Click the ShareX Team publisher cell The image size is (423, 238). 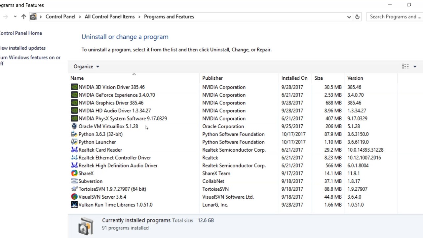(x=216, y=173)
